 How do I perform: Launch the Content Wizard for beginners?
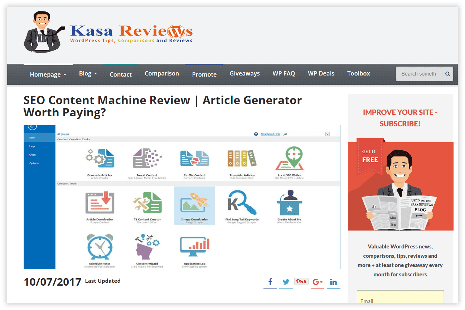(147, 250)
